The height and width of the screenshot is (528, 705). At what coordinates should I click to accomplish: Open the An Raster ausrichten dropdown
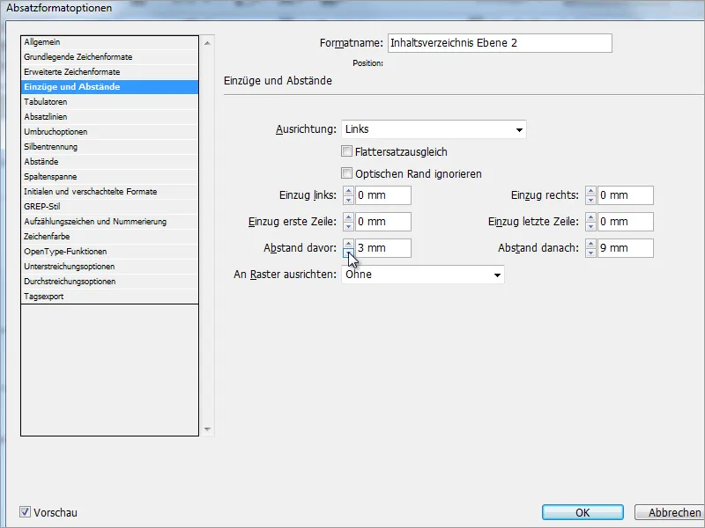pyautogui.click(x=423, y=275)
